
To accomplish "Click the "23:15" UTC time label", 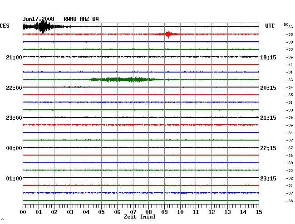I will click(x=268, y=178).
